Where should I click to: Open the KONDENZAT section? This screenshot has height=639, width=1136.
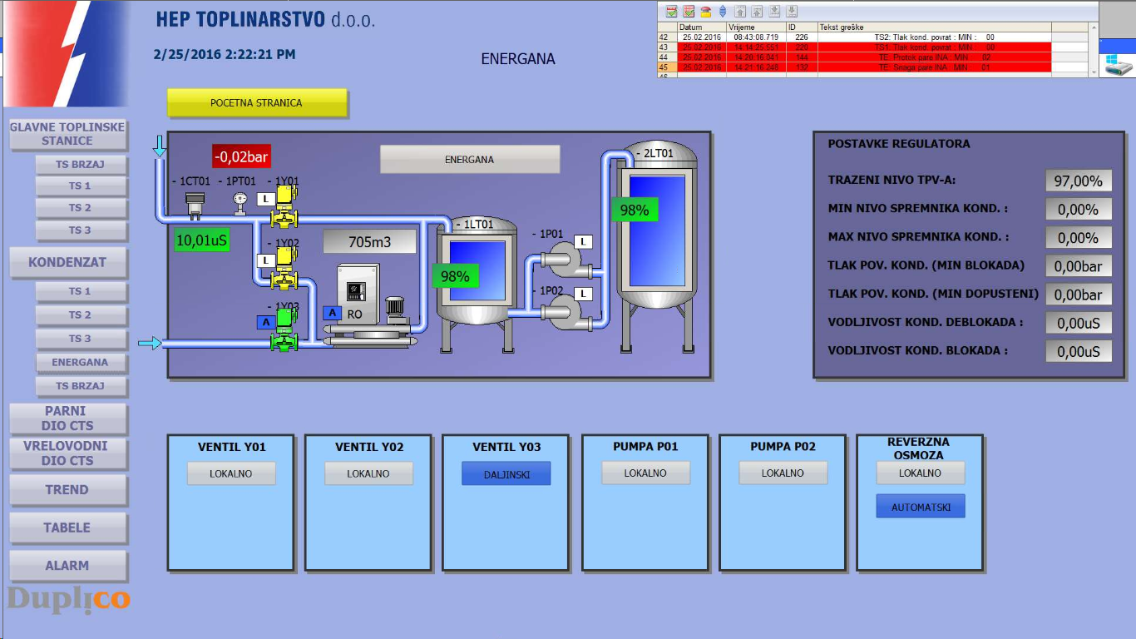coord(67,262)
